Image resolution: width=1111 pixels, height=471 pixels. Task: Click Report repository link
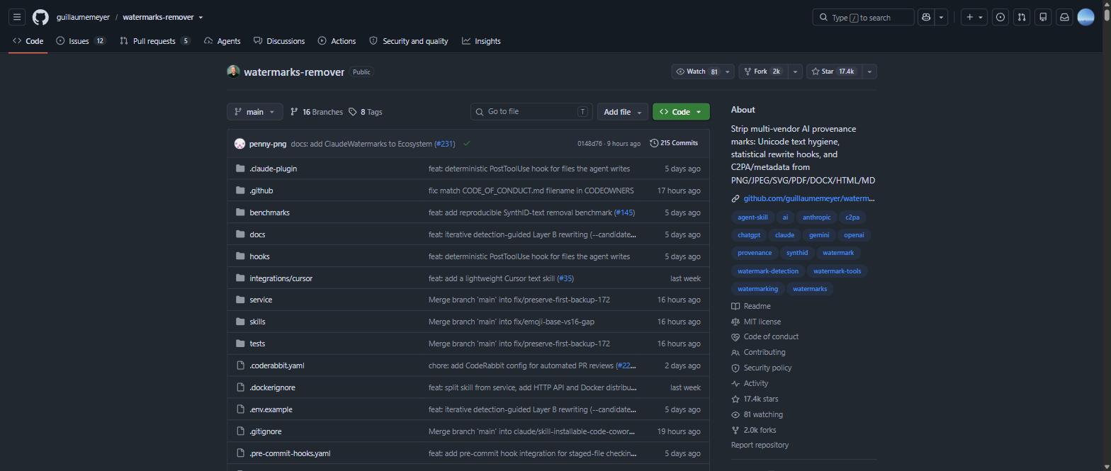(760, 446)
